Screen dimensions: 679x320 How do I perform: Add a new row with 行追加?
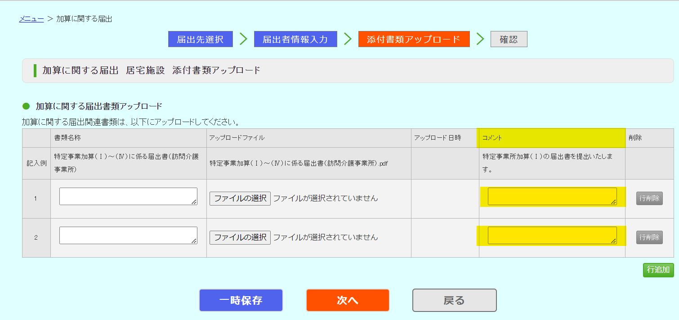658,270
